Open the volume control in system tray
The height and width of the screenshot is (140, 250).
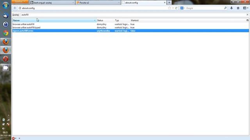point(4,129)
